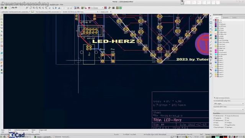Screen dimensions: 245x138
Task: Click the Refresh view icon
Action: point(31,8)
